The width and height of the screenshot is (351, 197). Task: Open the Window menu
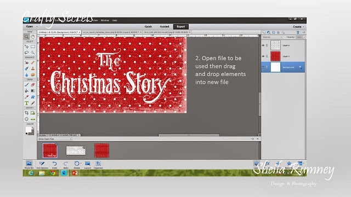click(105, 20)
